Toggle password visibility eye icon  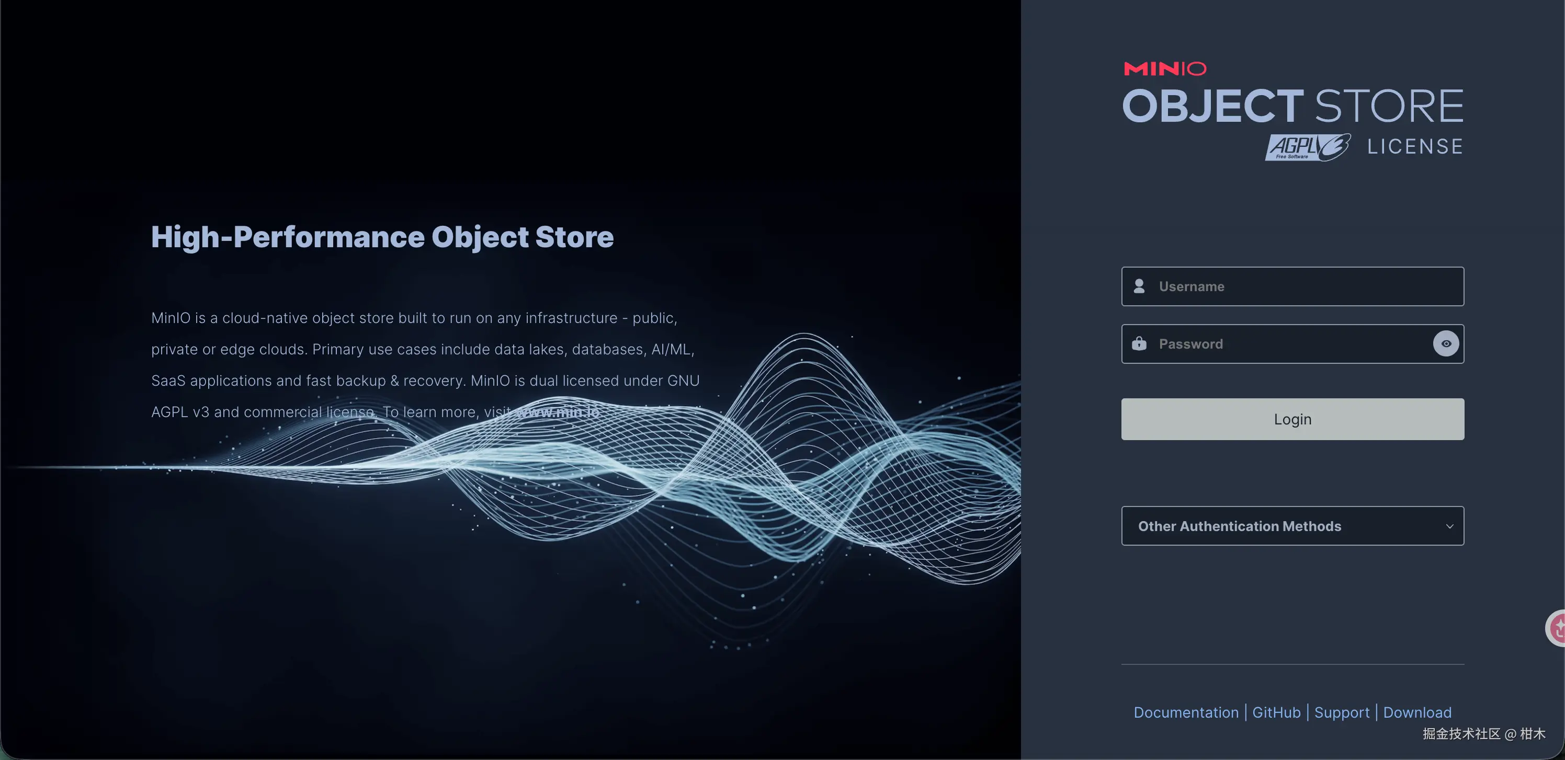pos(1446,343)
